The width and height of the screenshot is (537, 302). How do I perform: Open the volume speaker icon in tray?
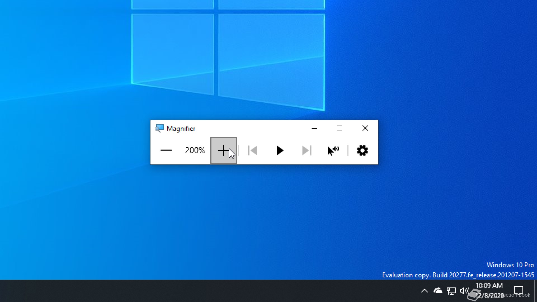point(465,291)
